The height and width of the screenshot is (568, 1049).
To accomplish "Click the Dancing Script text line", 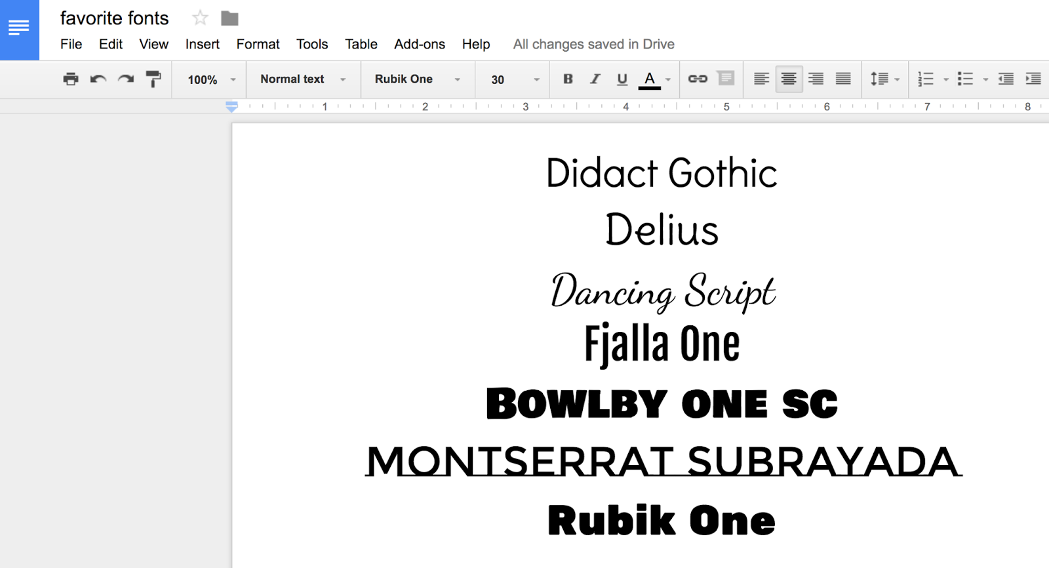I will tap(663, 291).
